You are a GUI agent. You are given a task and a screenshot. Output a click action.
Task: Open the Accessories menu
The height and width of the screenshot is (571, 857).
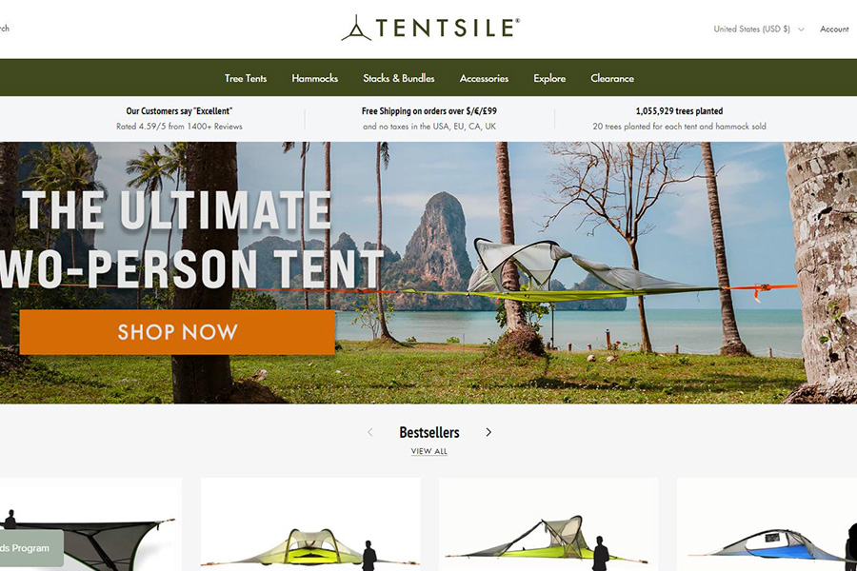[484, 78]
